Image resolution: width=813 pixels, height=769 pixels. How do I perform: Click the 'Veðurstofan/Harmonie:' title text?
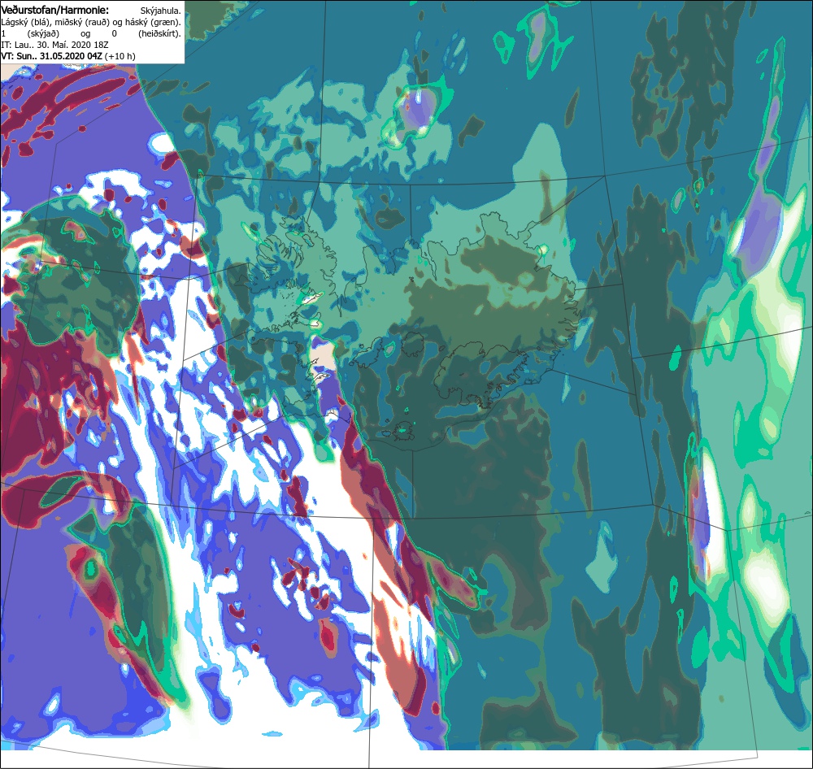54,10
